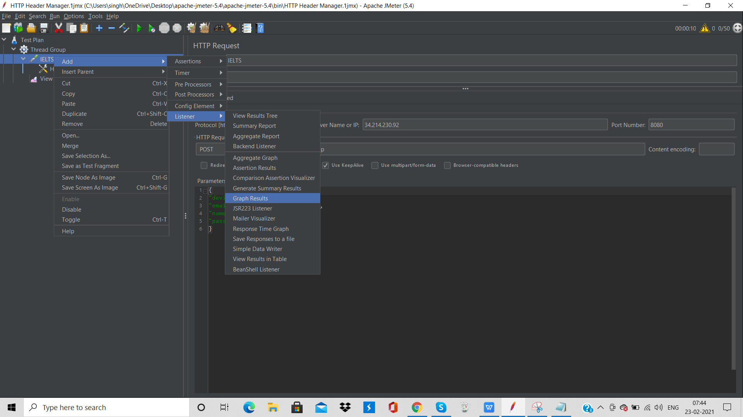
Task: Choose Duplicate in the context menu
Action: 74,114
